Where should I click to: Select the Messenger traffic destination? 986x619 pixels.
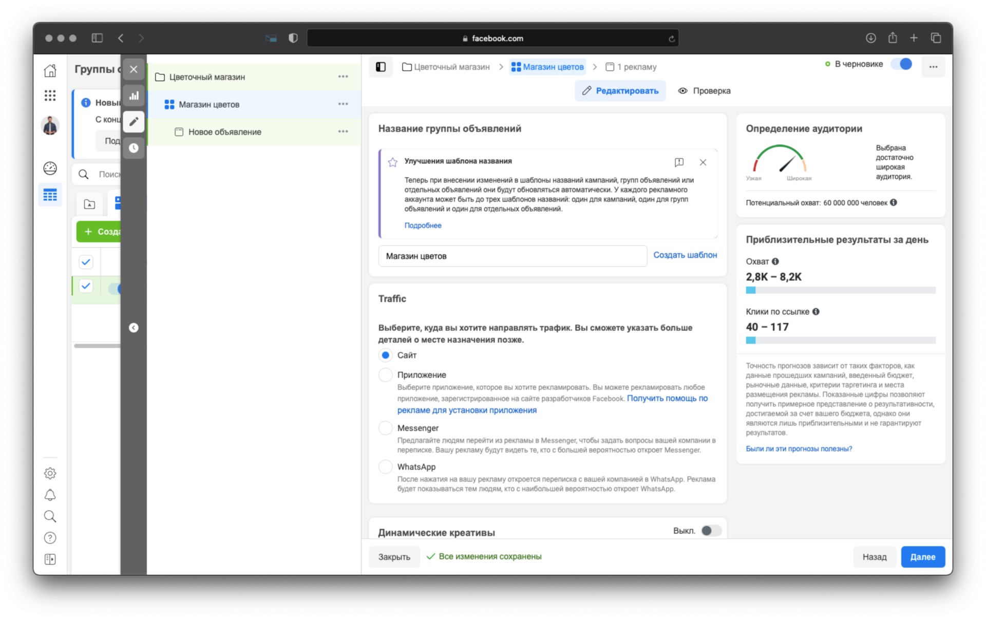click(x=385, y=428)
